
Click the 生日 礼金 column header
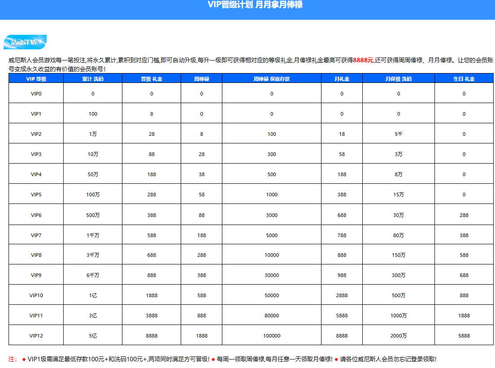pyautogui.click(x=464, y=78)
